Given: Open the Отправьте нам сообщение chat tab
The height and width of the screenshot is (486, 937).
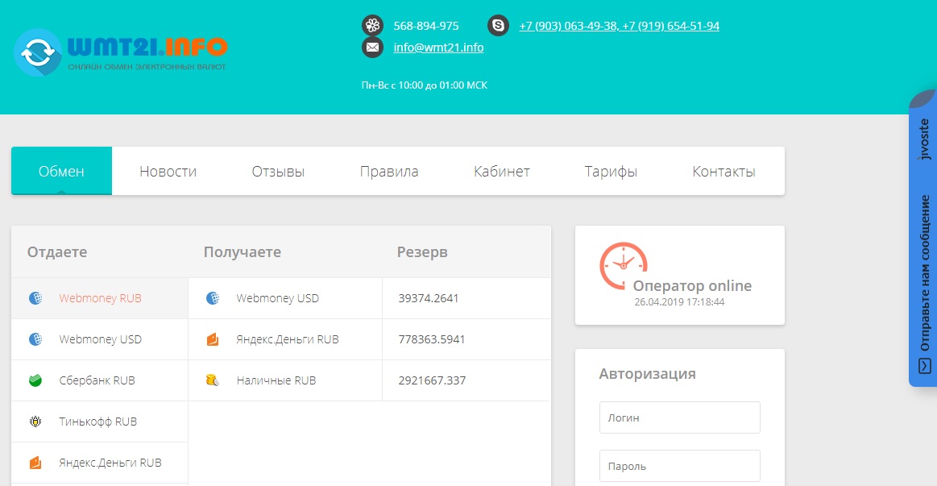Looking at the screenshot, I should pos(924,273).
